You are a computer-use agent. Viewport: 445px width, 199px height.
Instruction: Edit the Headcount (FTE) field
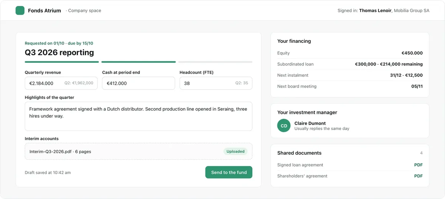216,83
